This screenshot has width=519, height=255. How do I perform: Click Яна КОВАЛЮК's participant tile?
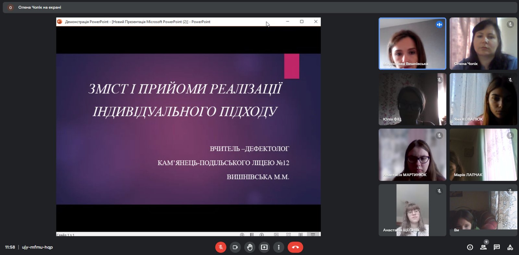coord(483,99)
